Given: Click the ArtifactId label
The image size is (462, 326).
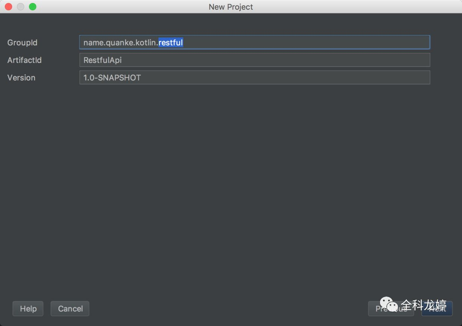Looking at the screenshot, I should pos(25,60).
